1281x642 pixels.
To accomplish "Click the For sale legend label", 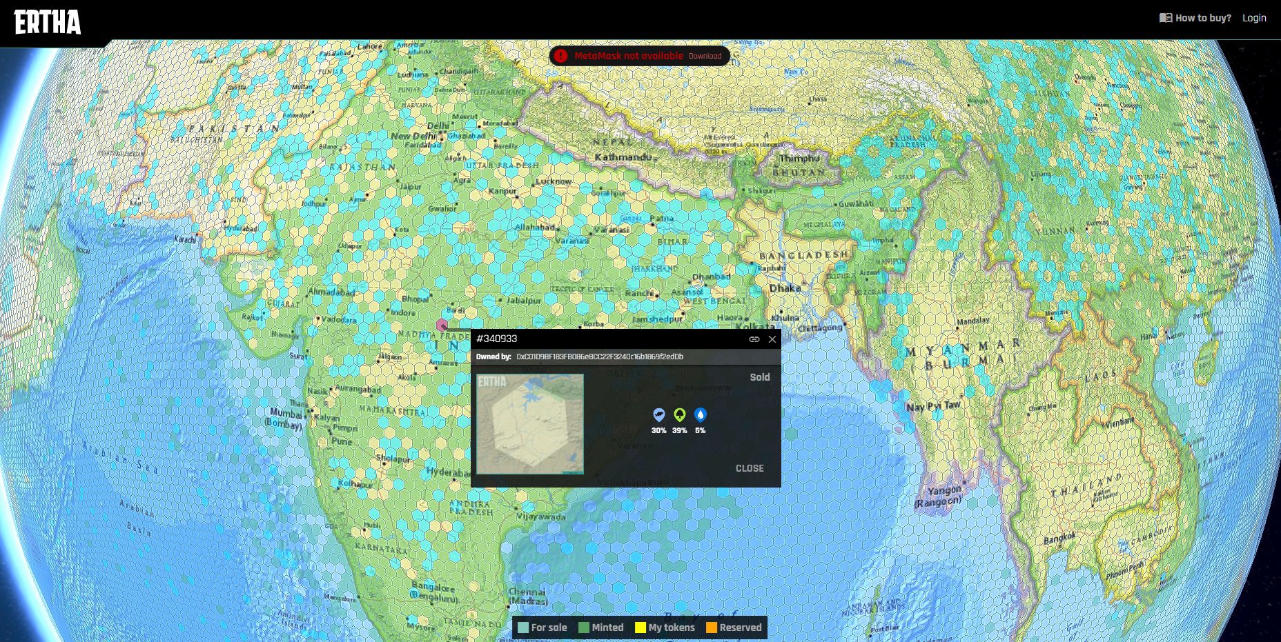I will (x=549, y=628).
